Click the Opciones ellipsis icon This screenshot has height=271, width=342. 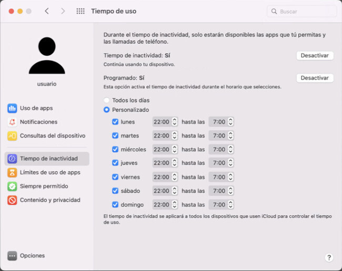point(12,256)
